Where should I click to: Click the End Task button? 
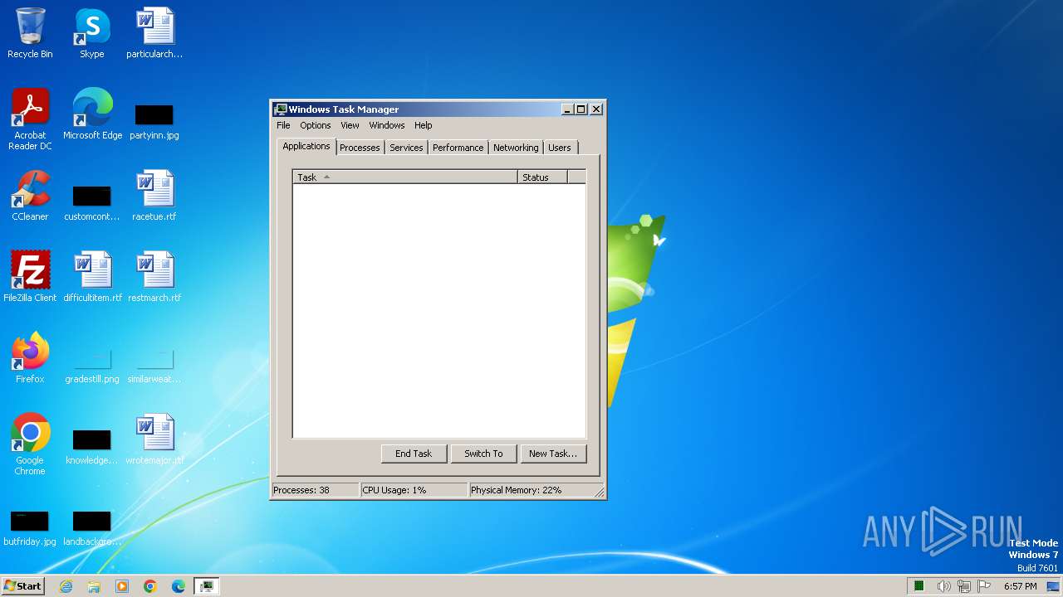pos(414,454)
